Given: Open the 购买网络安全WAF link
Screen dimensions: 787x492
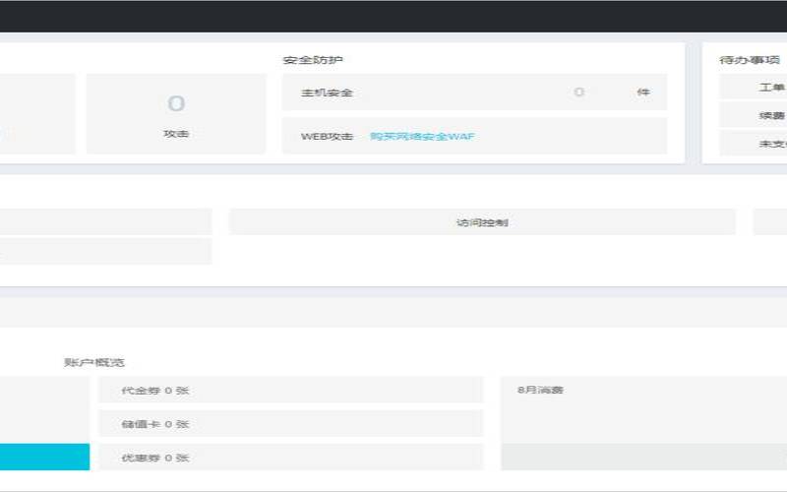Looking at the screenshot, I should 422,137.
